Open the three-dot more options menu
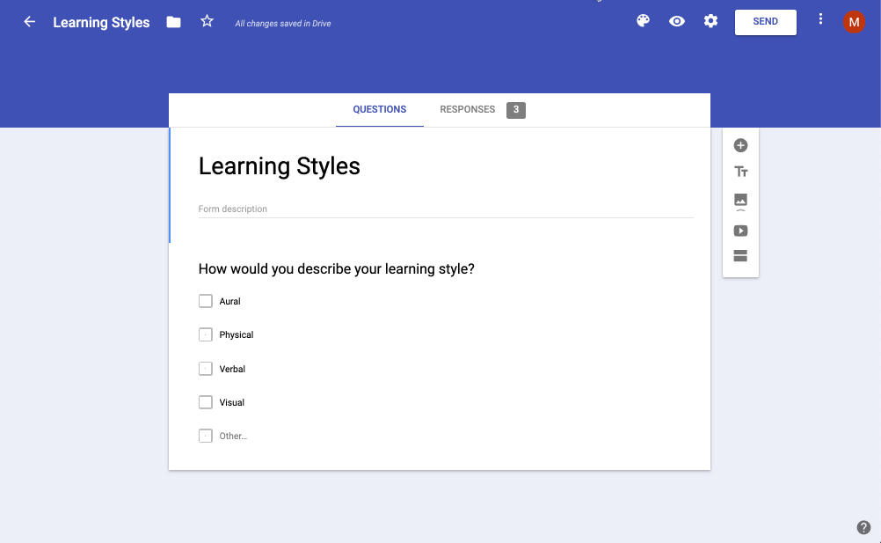 (820, 19)
